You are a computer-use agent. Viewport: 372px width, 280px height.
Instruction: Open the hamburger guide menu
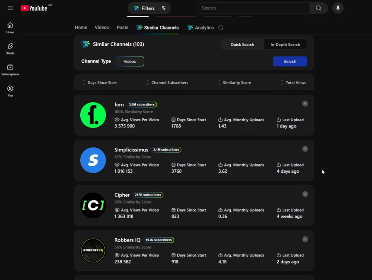coord(10,8)
